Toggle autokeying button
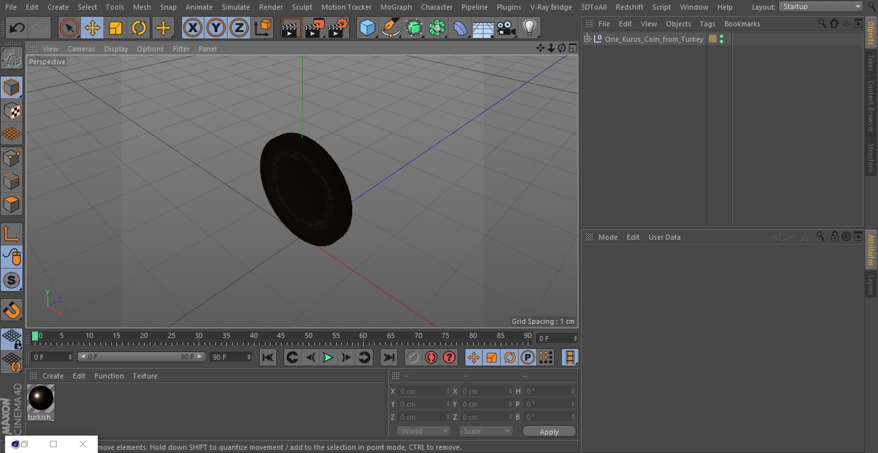Screen dimensions: 878x453 pyautogui.click(x=431, y=357)
